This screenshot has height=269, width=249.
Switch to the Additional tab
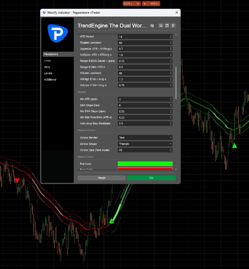click(x=50, y=79)
